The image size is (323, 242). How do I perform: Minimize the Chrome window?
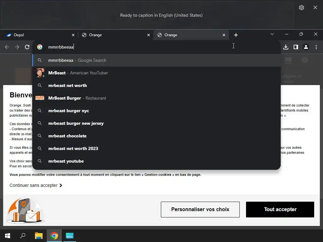pos(286,34)
